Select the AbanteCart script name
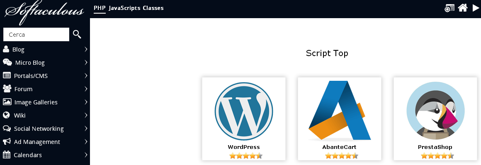The height and width of the screenshot is (165, 481). [340, 147]
